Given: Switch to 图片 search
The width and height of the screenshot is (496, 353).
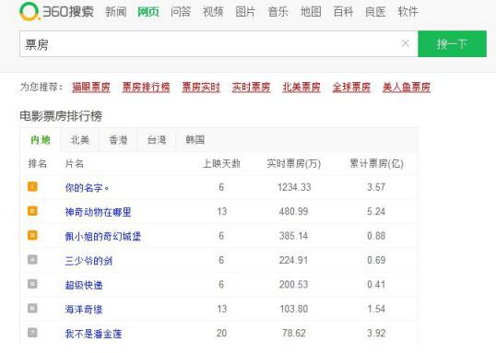Looking at the screenshot, I should pos(245,12).
